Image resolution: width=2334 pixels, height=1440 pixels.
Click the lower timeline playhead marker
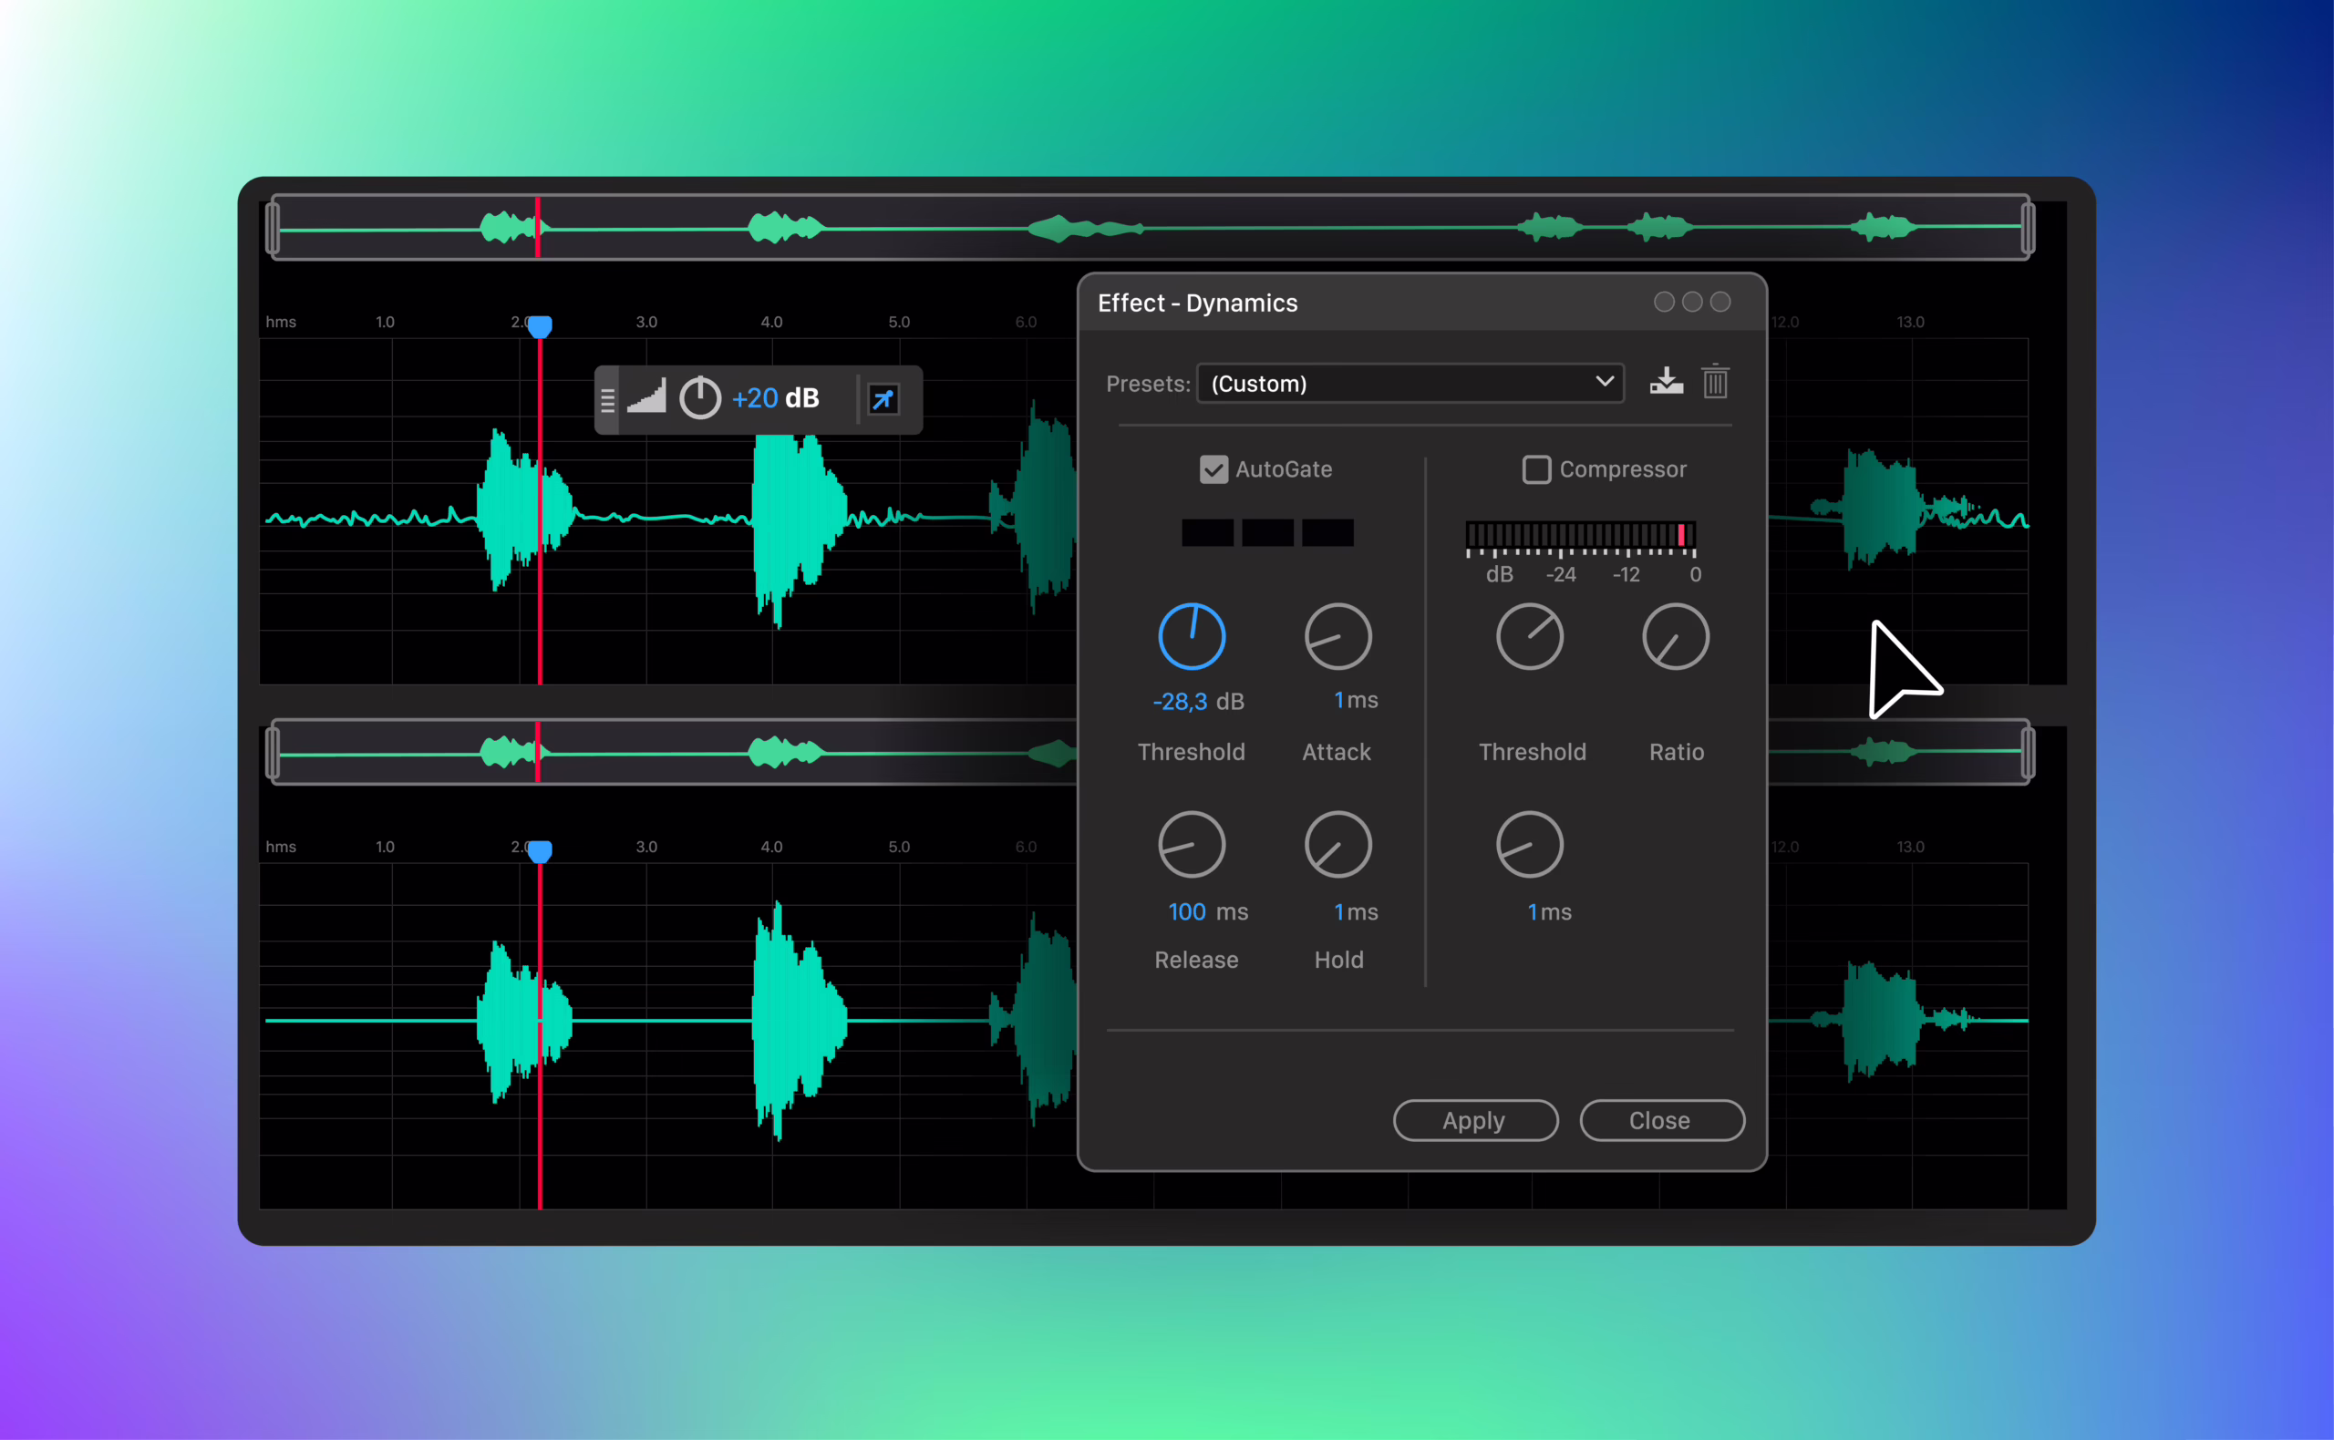540,851
